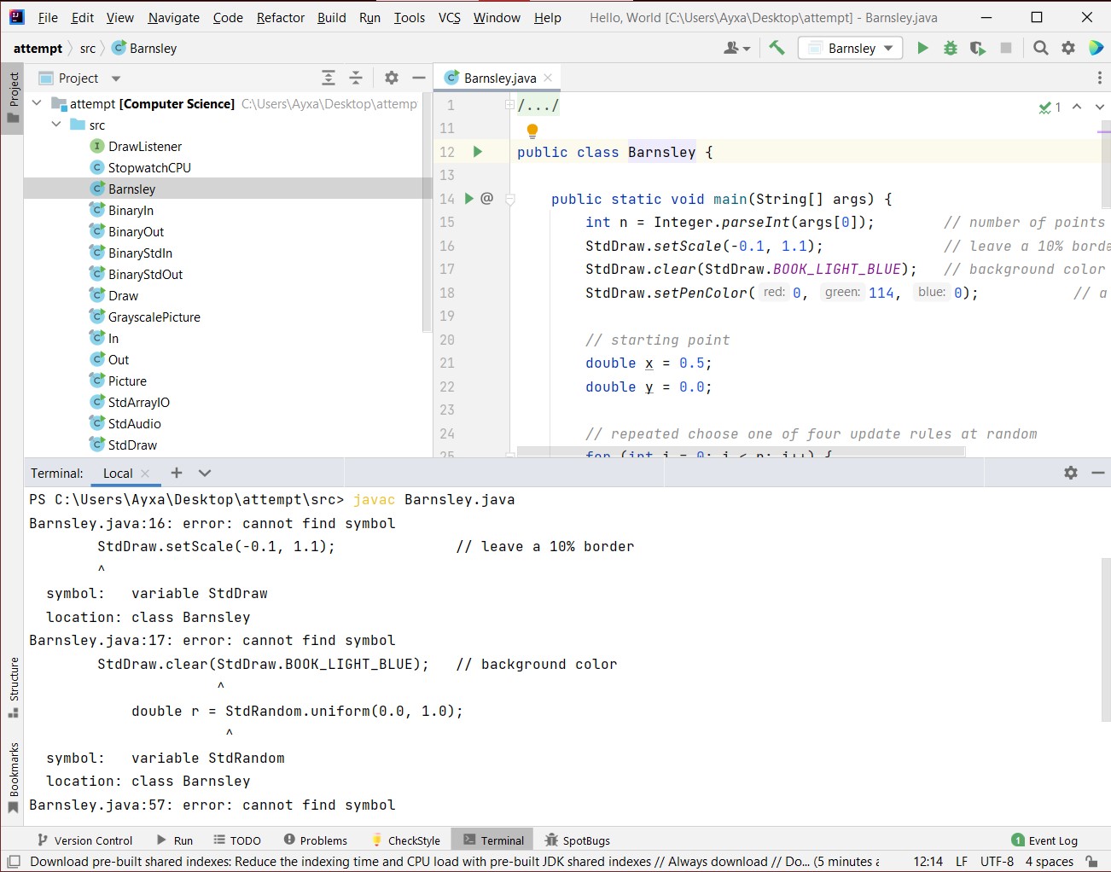Fold the main method at line 14
Viewport: 1111px width, 872px height.
coord(510,199)
